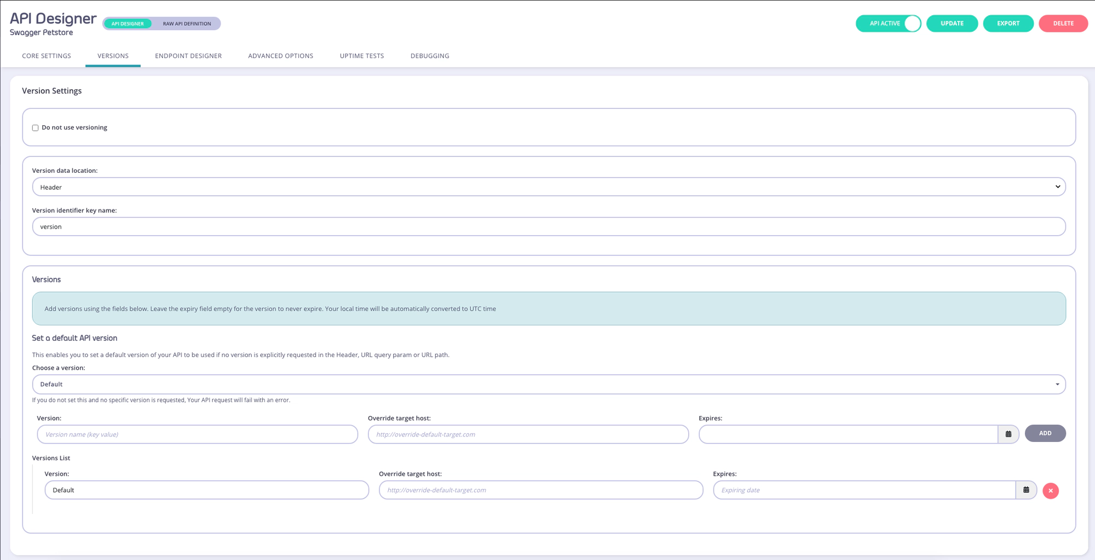This screenshot has height=560, width=1095.
Task: Expand the Choose a version dropdown
Action: point(549,384)
